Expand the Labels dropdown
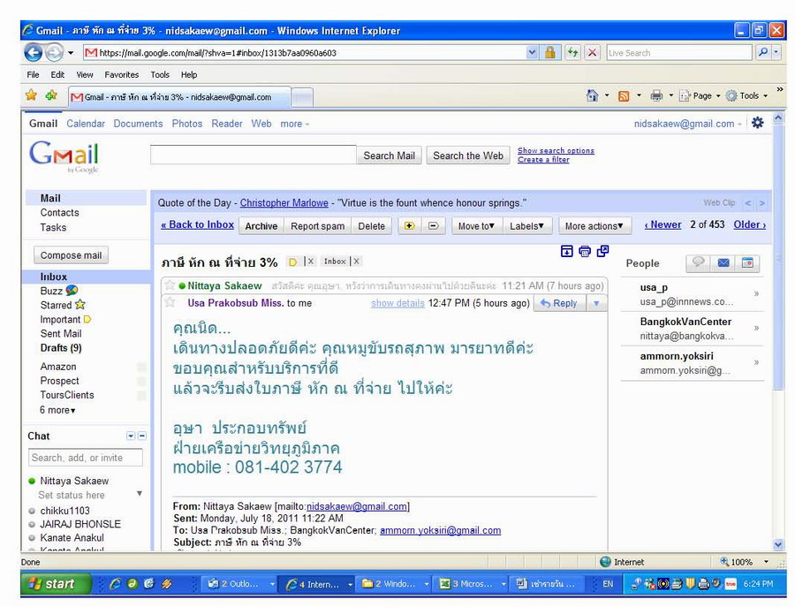Viewport: 795px width, 607px height. coord(527,226)
